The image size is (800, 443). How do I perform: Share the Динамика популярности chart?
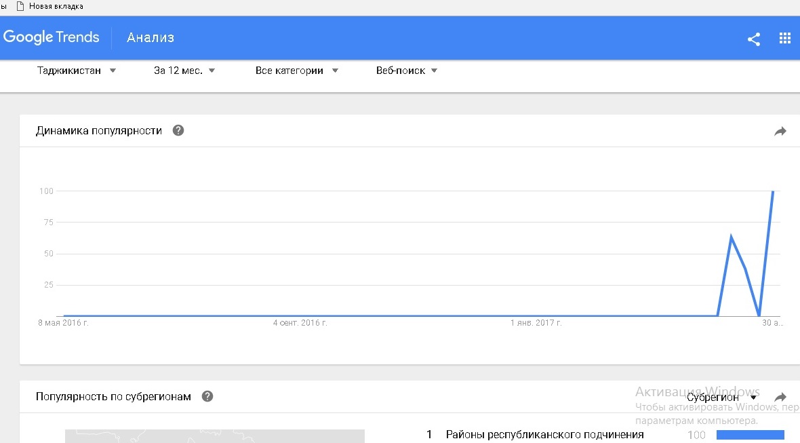[x=780, y=132]
